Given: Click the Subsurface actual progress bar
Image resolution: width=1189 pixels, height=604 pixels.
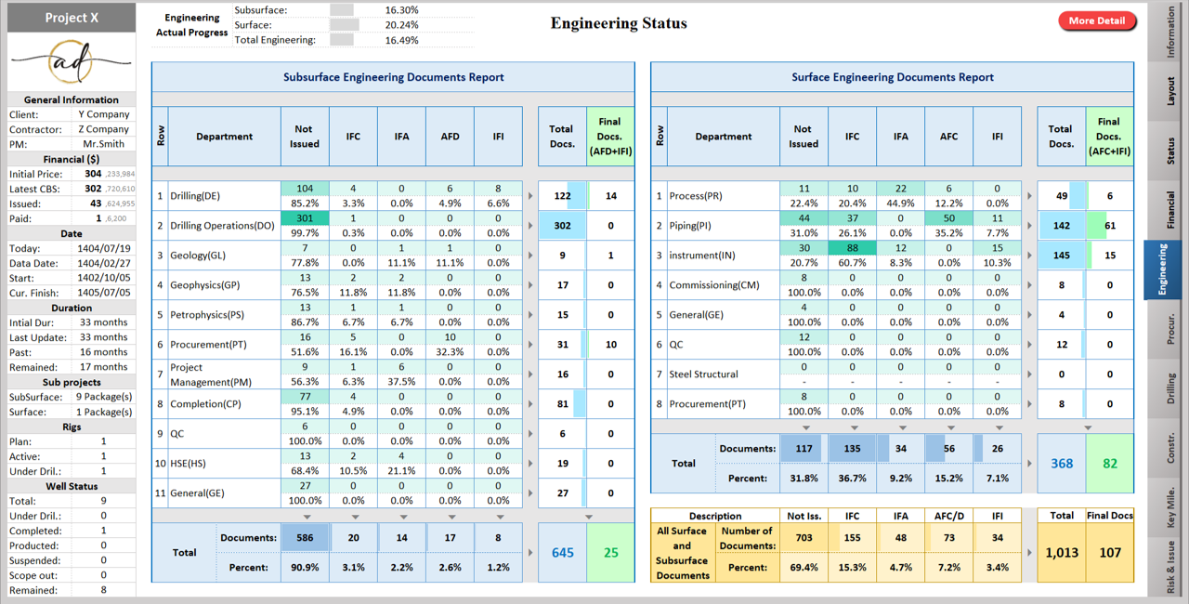Looking at the screenshot, I should click(x=342, y=10).
